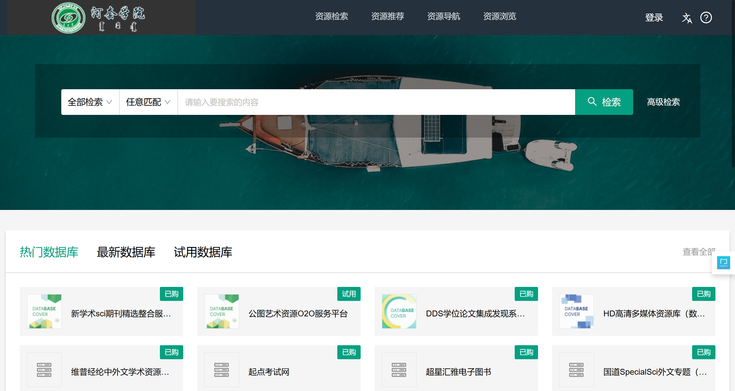Viewport: 735px width, 391px height.
Task: Open the 资源导航 menu item
Action: pyautogui.click(x=444, y=16)
